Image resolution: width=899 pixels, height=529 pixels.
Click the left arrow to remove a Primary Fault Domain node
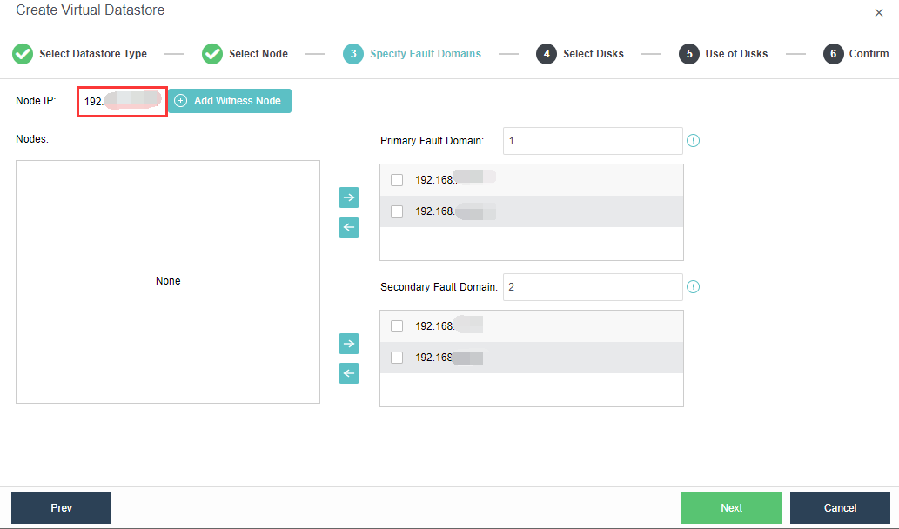point(348,227)
